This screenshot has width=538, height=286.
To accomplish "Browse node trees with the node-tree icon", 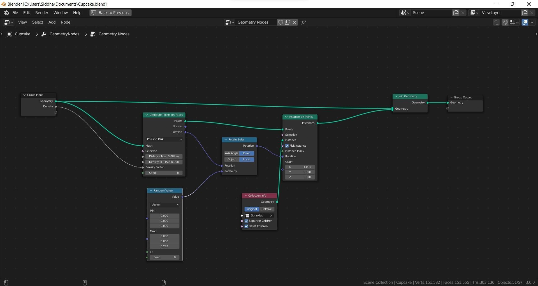I will click(x=229, y=22).
